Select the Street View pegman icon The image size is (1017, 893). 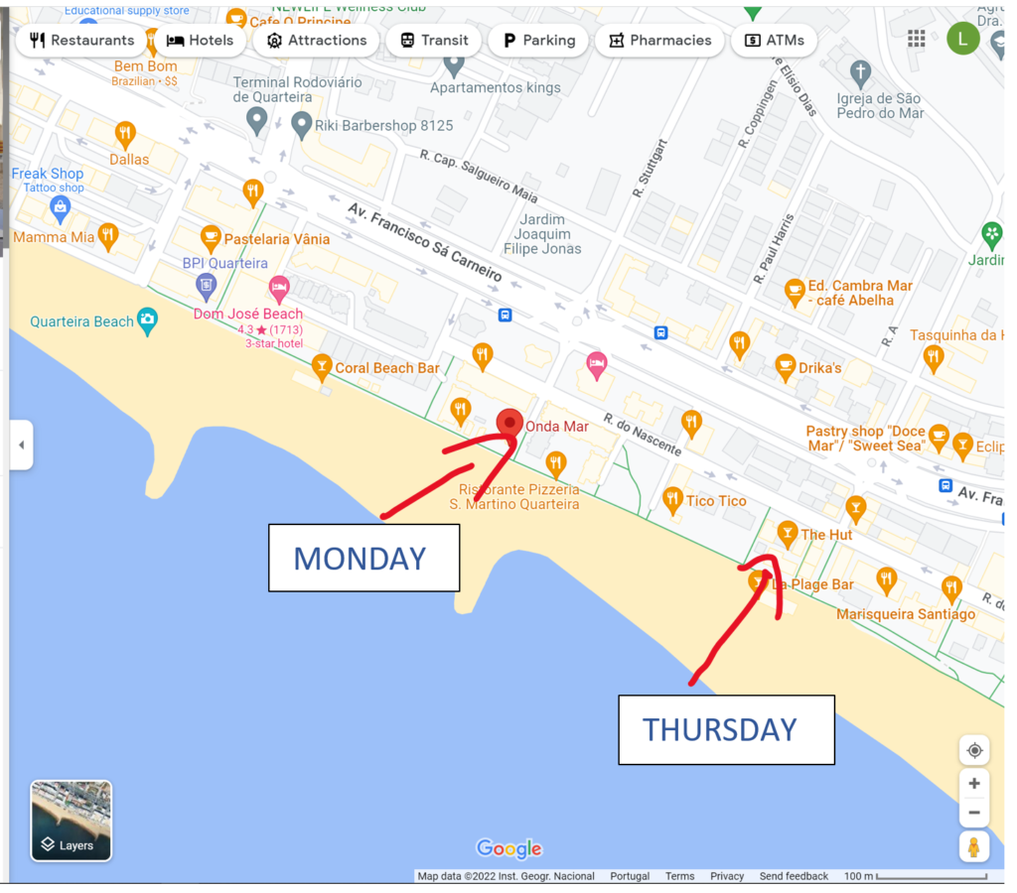[x=973, y=847]
